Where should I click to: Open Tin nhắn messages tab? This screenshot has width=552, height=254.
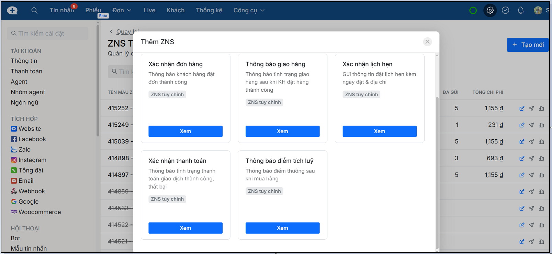[x=61, y=10]
